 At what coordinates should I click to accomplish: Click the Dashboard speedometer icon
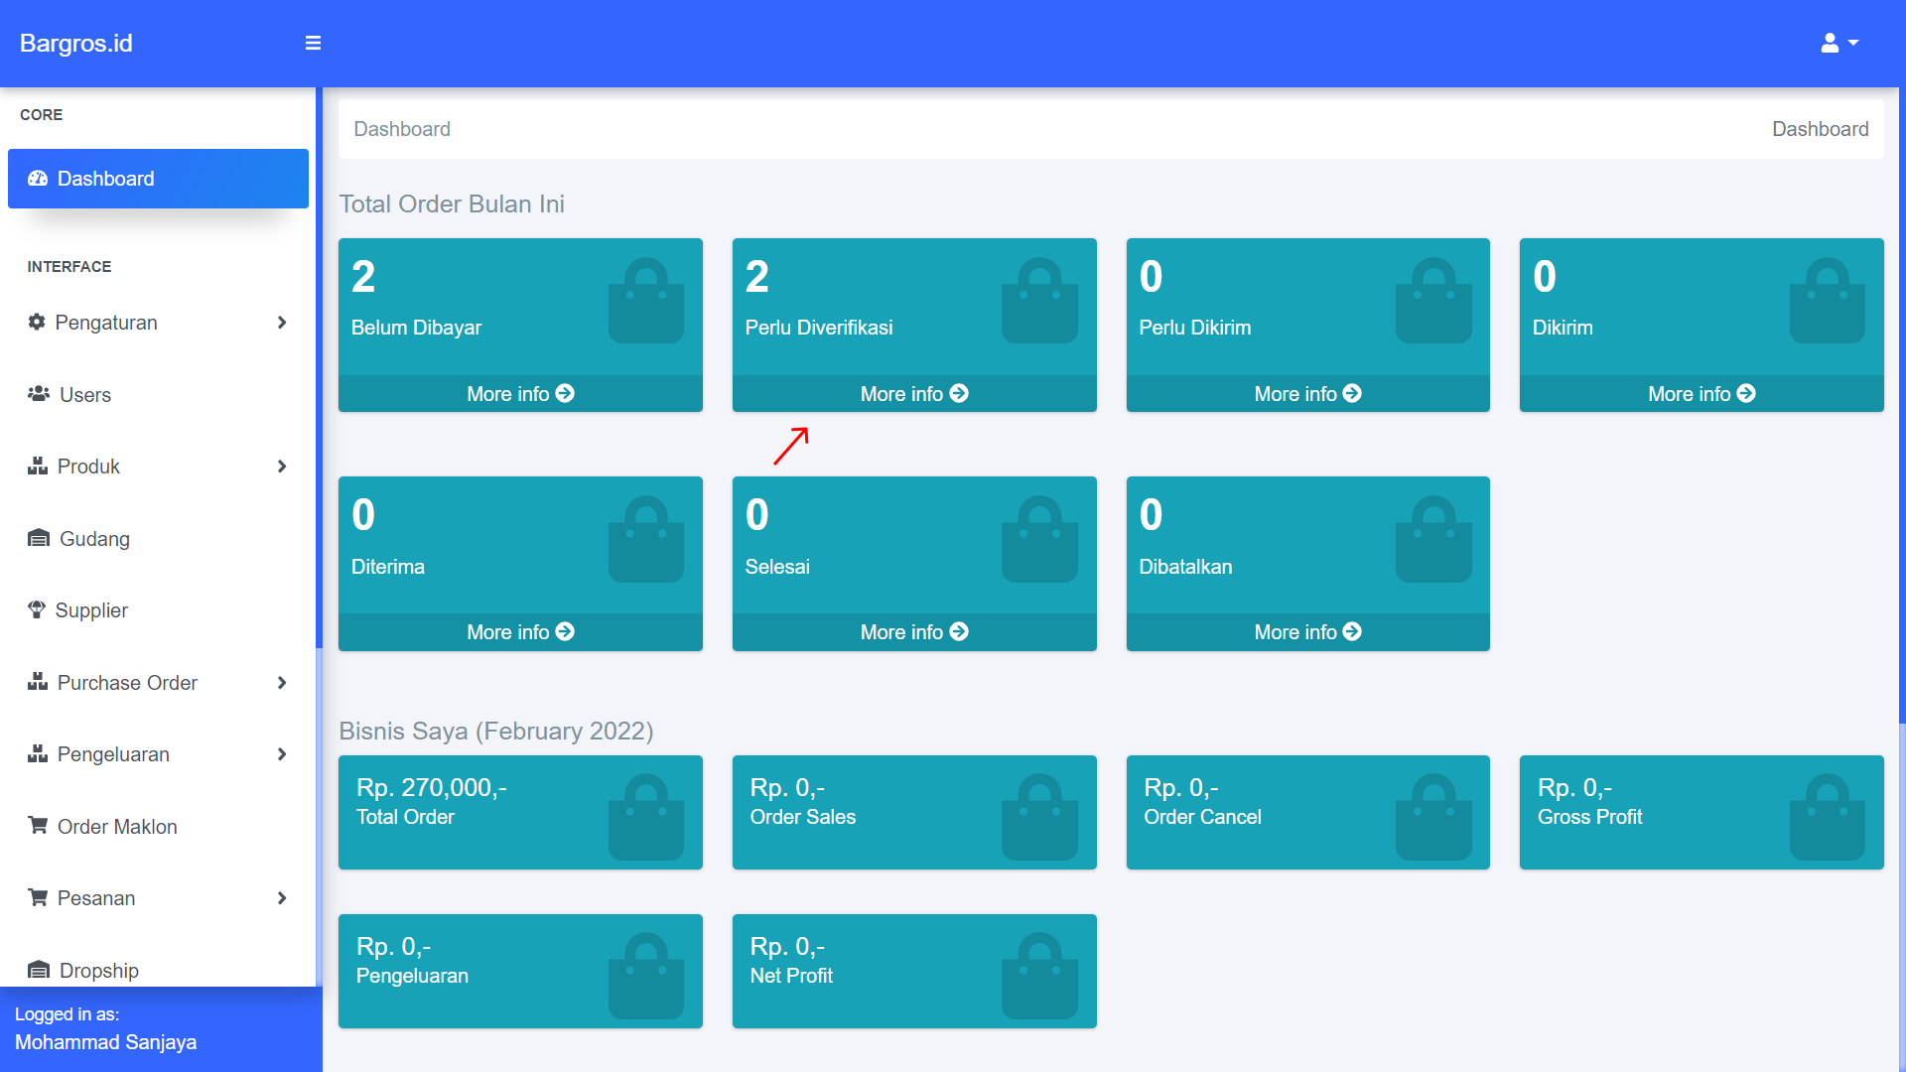[38, 179]
